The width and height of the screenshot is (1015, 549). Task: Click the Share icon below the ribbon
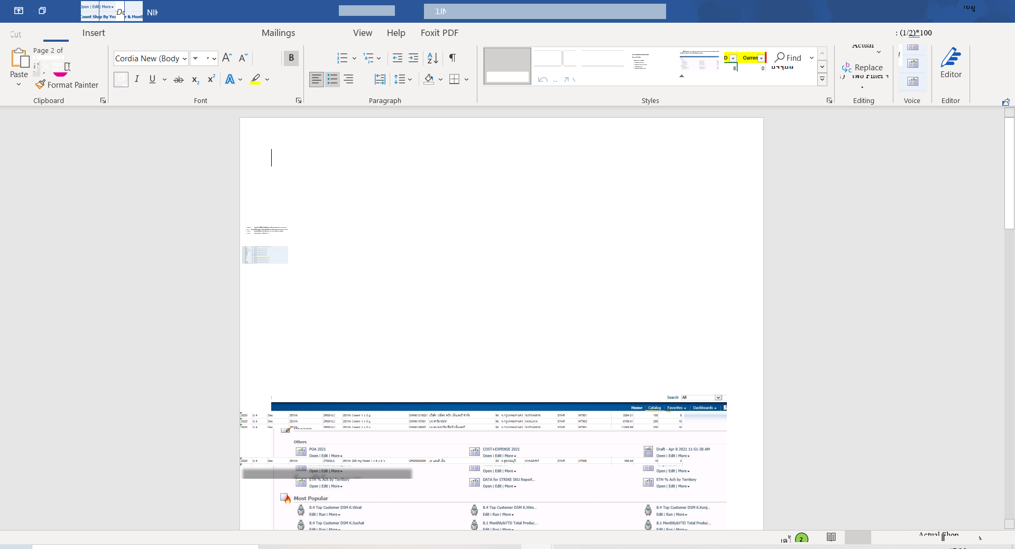pyautogui.click(x=1005, y=102)
